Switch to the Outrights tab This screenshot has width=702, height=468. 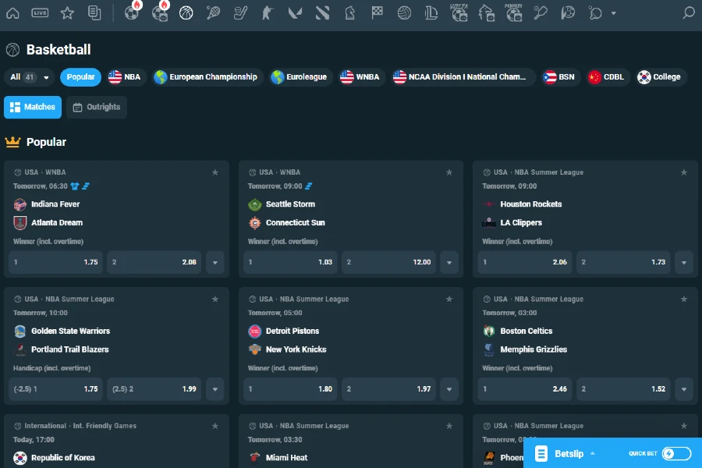click(x=97, y=107)
